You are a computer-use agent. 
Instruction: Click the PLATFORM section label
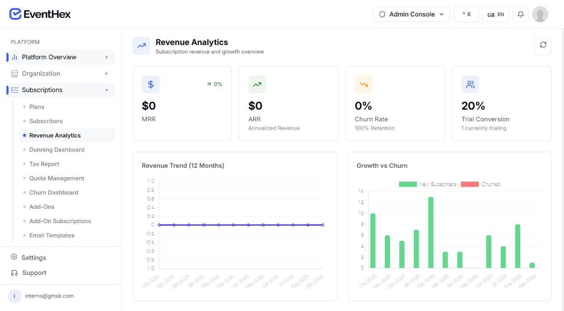(25, 42)
